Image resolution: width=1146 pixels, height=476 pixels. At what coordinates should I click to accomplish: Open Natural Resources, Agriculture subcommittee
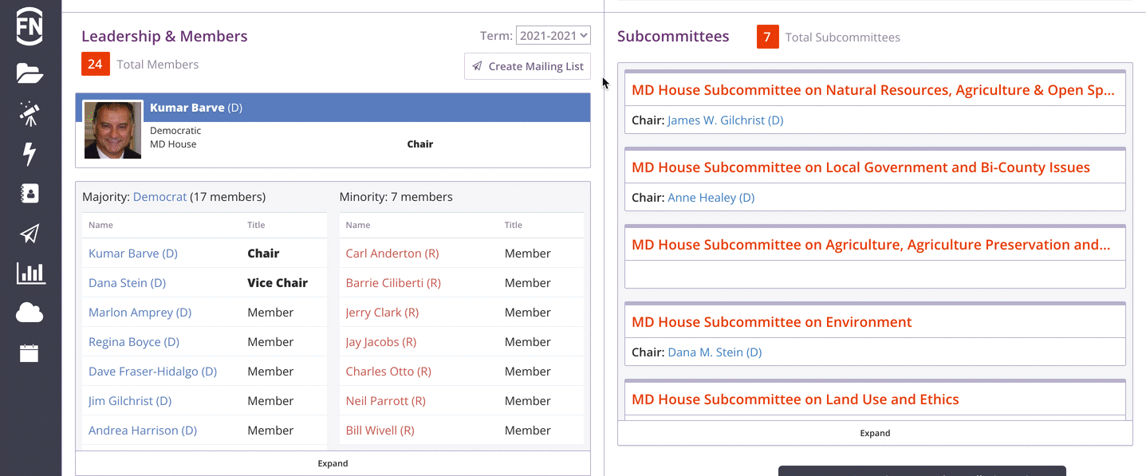click(873, 90)
